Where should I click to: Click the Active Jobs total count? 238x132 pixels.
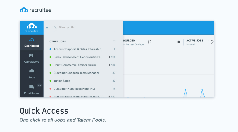pyautogui.click(x=210, y=42)
